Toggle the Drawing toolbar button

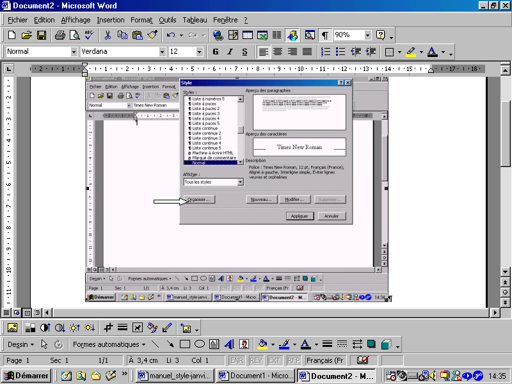click(x=292, y=35)
